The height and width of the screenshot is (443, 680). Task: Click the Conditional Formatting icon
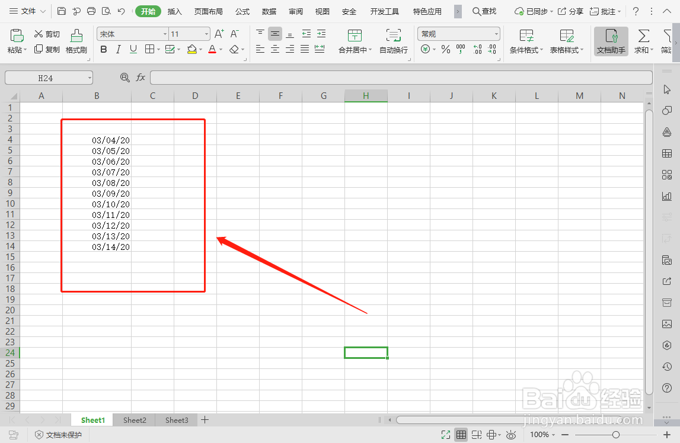point(526,36)
